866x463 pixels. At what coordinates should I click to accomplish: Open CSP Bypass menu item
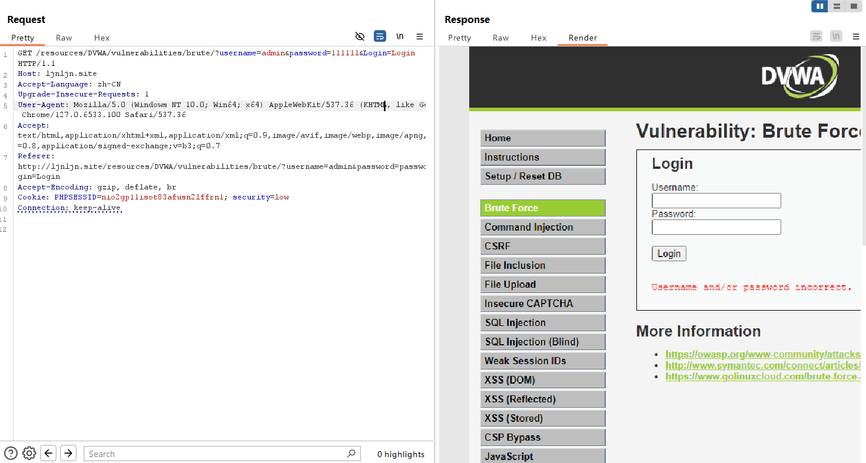[x=543, y=437]
